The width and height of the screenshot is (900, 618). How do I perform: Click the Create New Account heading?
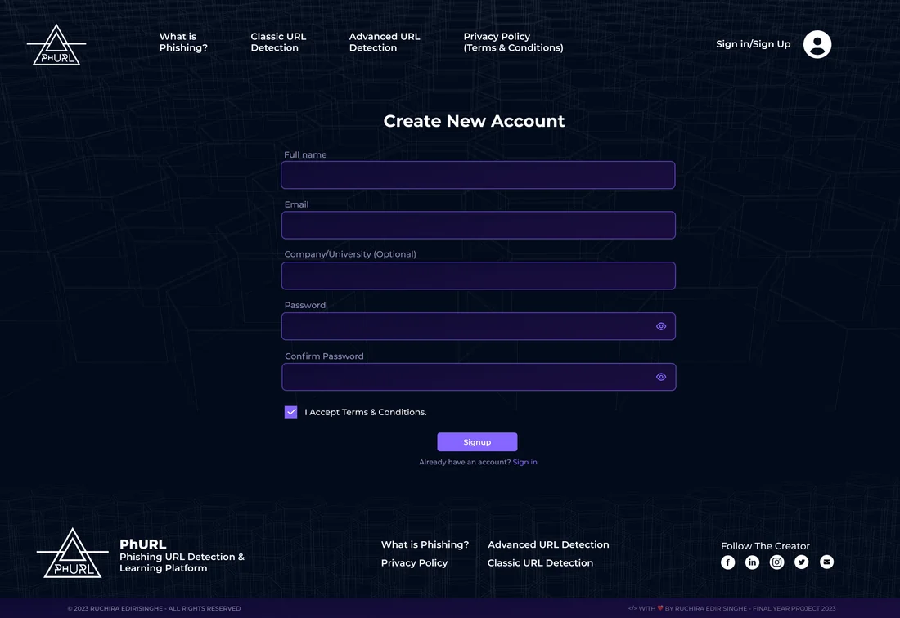(474, 121)
